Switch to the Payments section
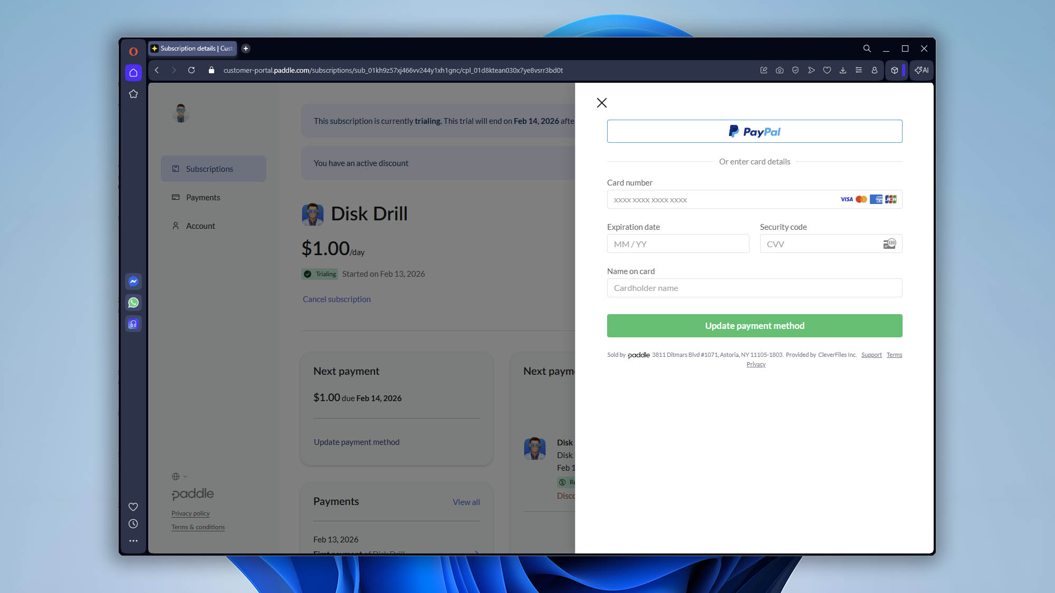 coord(203,197)
